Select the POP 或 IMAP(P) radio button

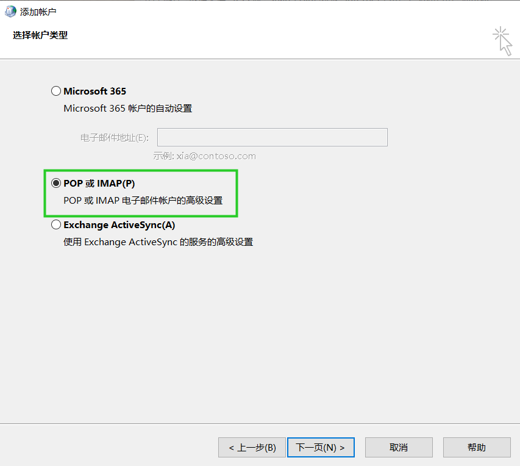point(56,183)
